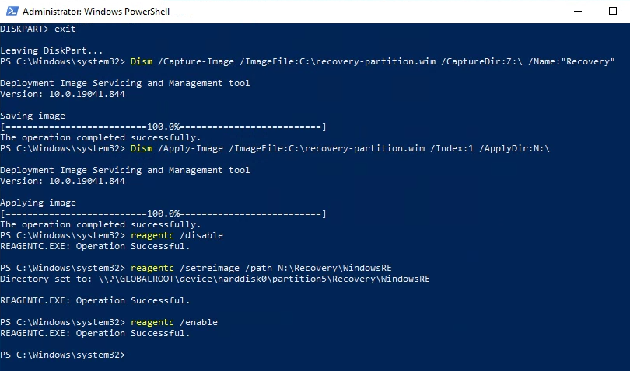Image resolution: width=630 pixels, height=371 pixels.
Task: Click the PowerShell icon in the title bar
Action: coord(11,12)
